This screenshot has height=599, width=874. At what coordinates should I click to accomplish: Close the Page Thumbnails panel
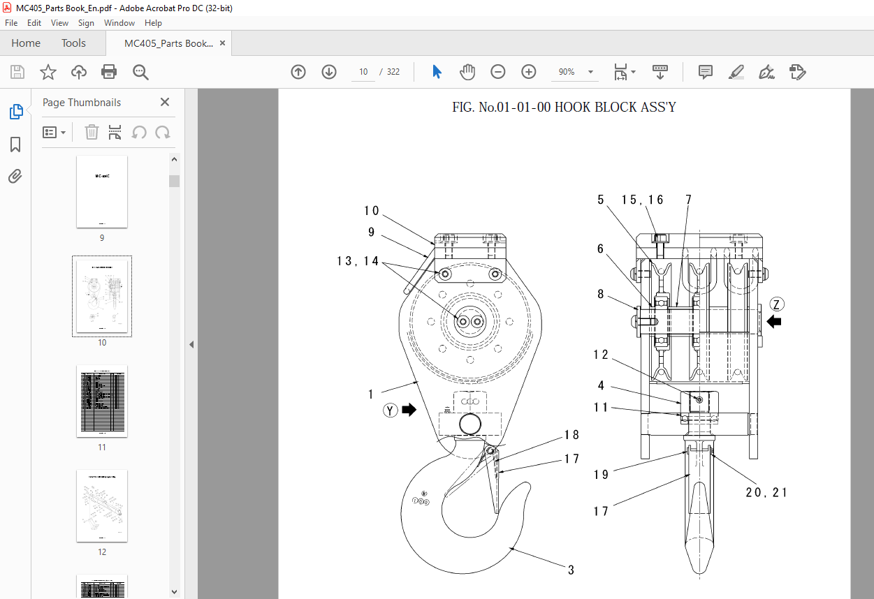(x=165, y=102)
